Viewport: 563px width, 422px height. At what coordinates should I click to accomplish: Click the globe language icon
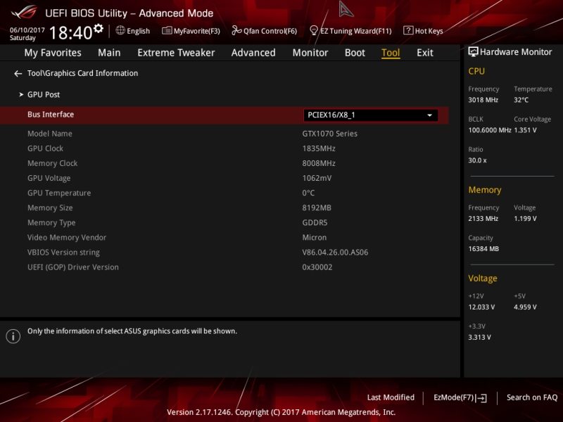coord(120,30)
